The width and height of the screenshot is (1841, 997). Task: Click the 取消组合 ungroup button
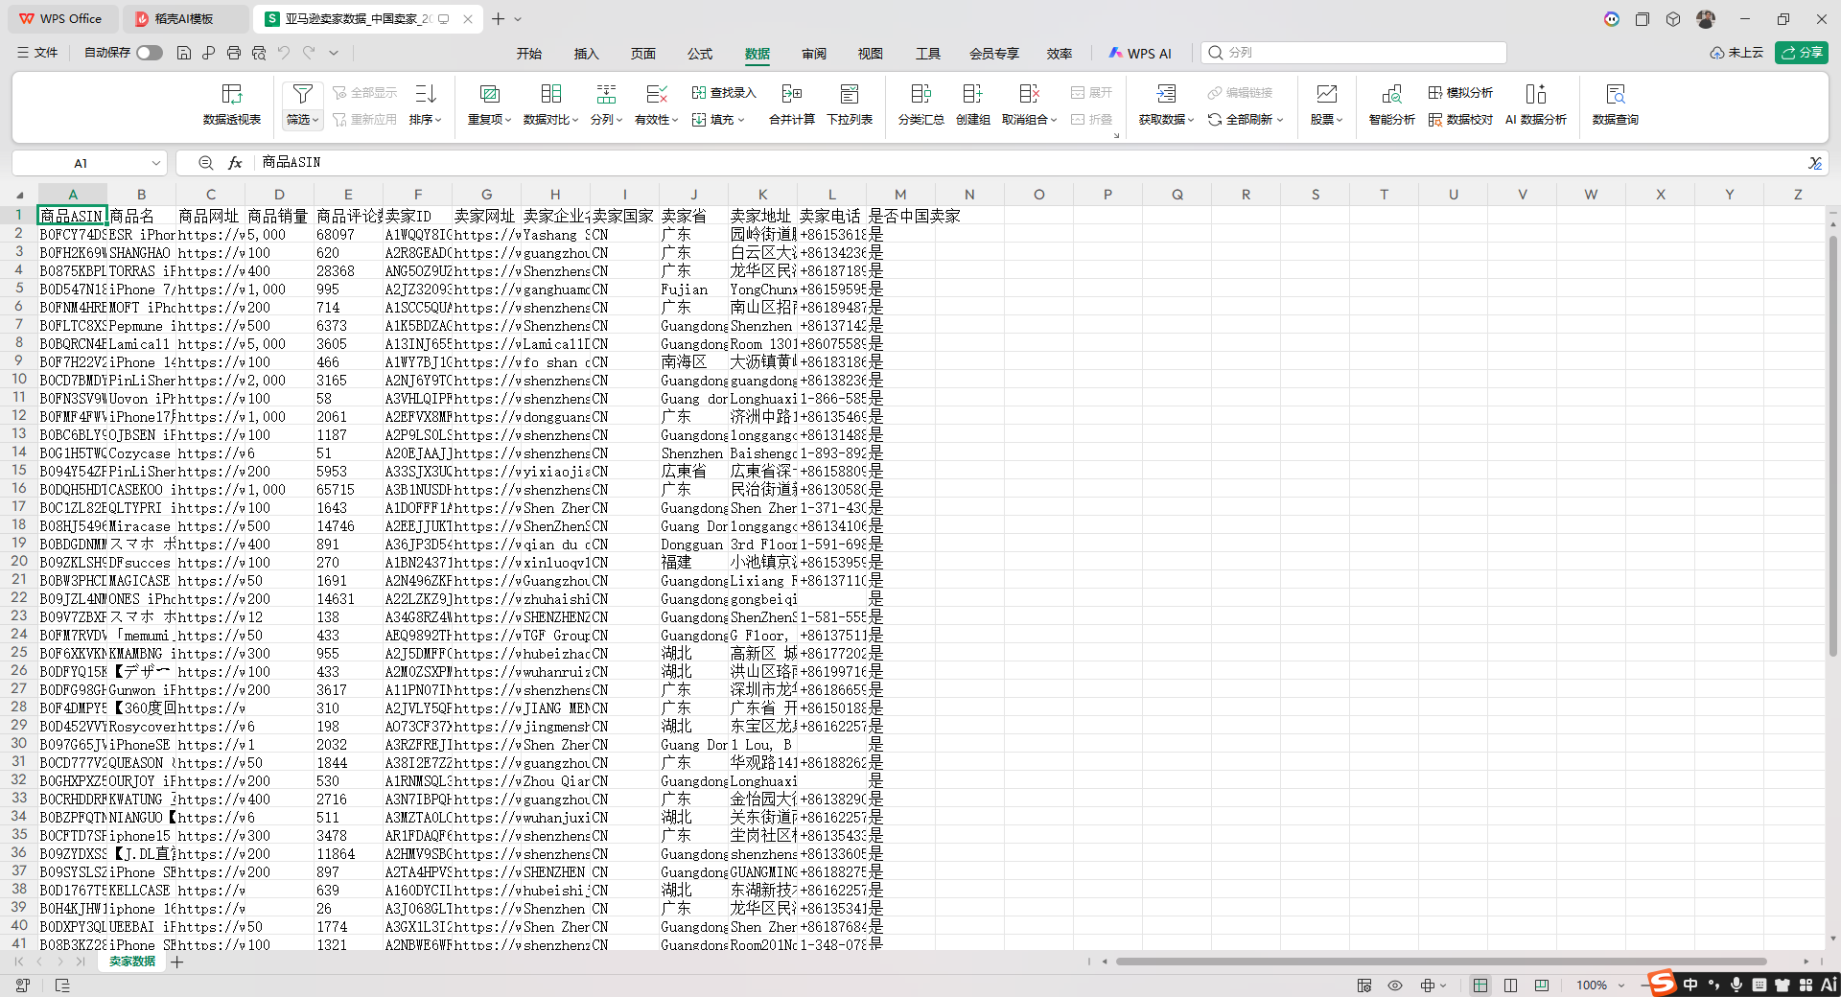[x=1029, y=104]
